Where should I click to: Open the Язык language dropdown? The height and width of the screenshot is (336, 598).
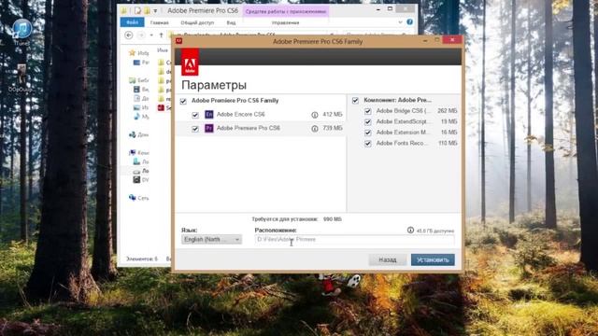tap(212, 240)
